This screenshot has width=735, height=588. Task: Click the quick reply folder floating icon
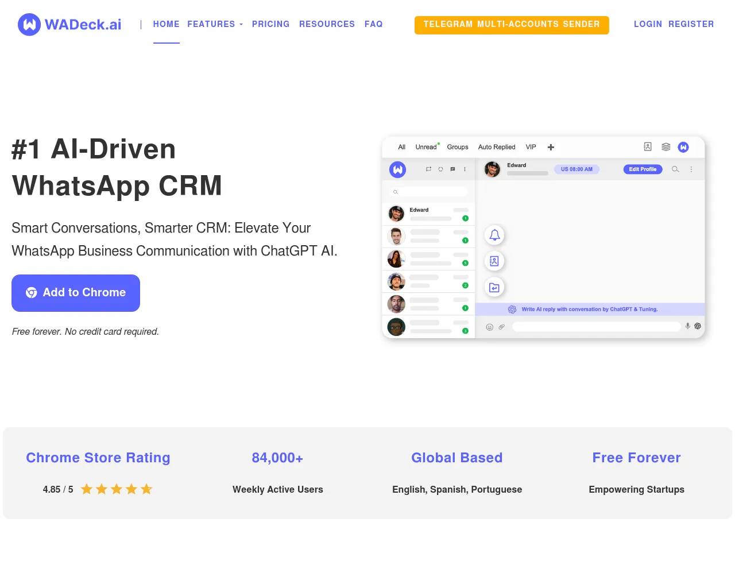coord(494,288)
